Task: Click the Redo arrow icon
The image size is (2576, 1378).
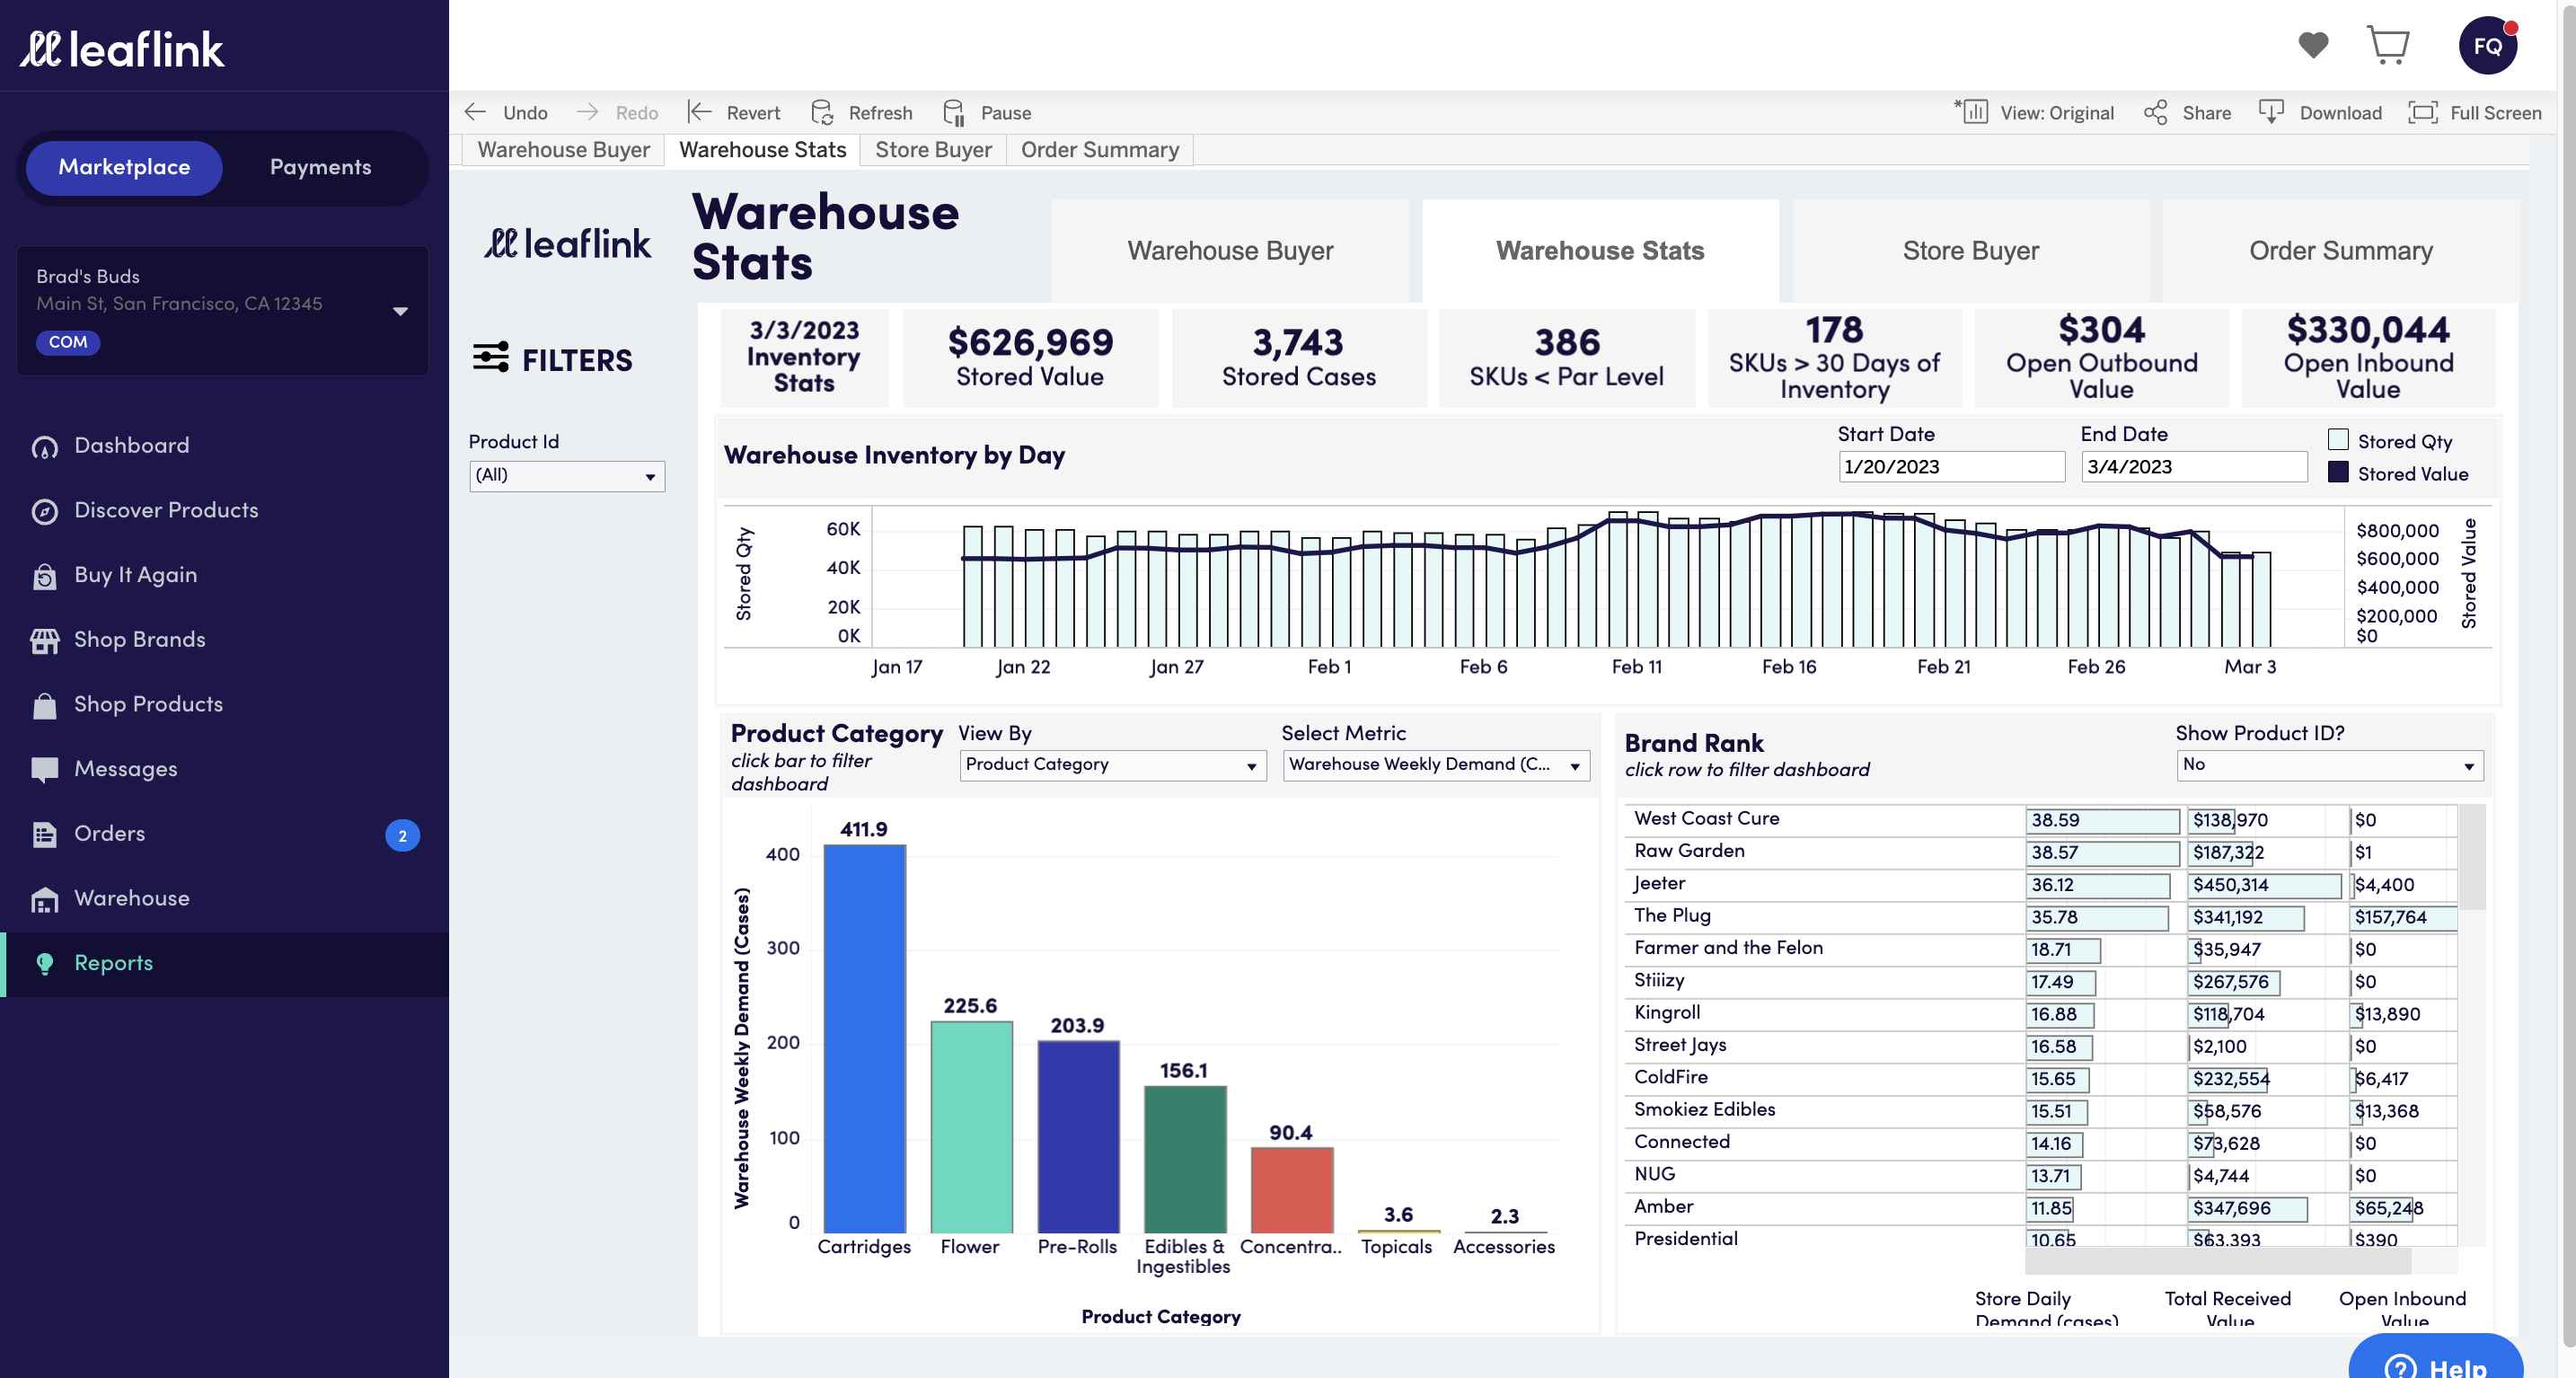Action: (x=588, y=112)
